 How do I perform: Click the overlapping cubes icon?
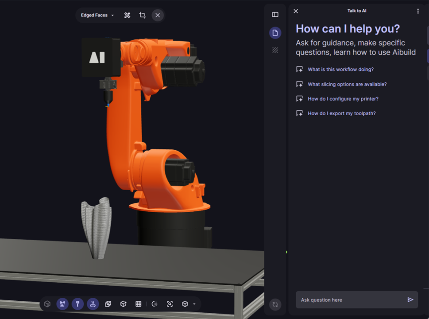pos(108,304)
